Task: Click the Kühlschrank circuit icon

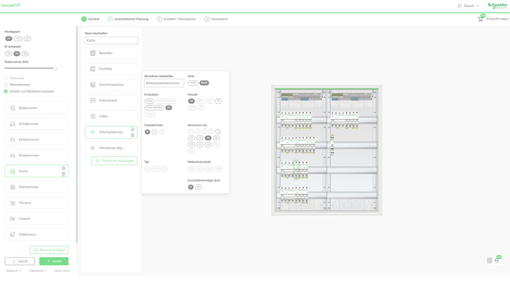Action: click(x=93, y=101)
